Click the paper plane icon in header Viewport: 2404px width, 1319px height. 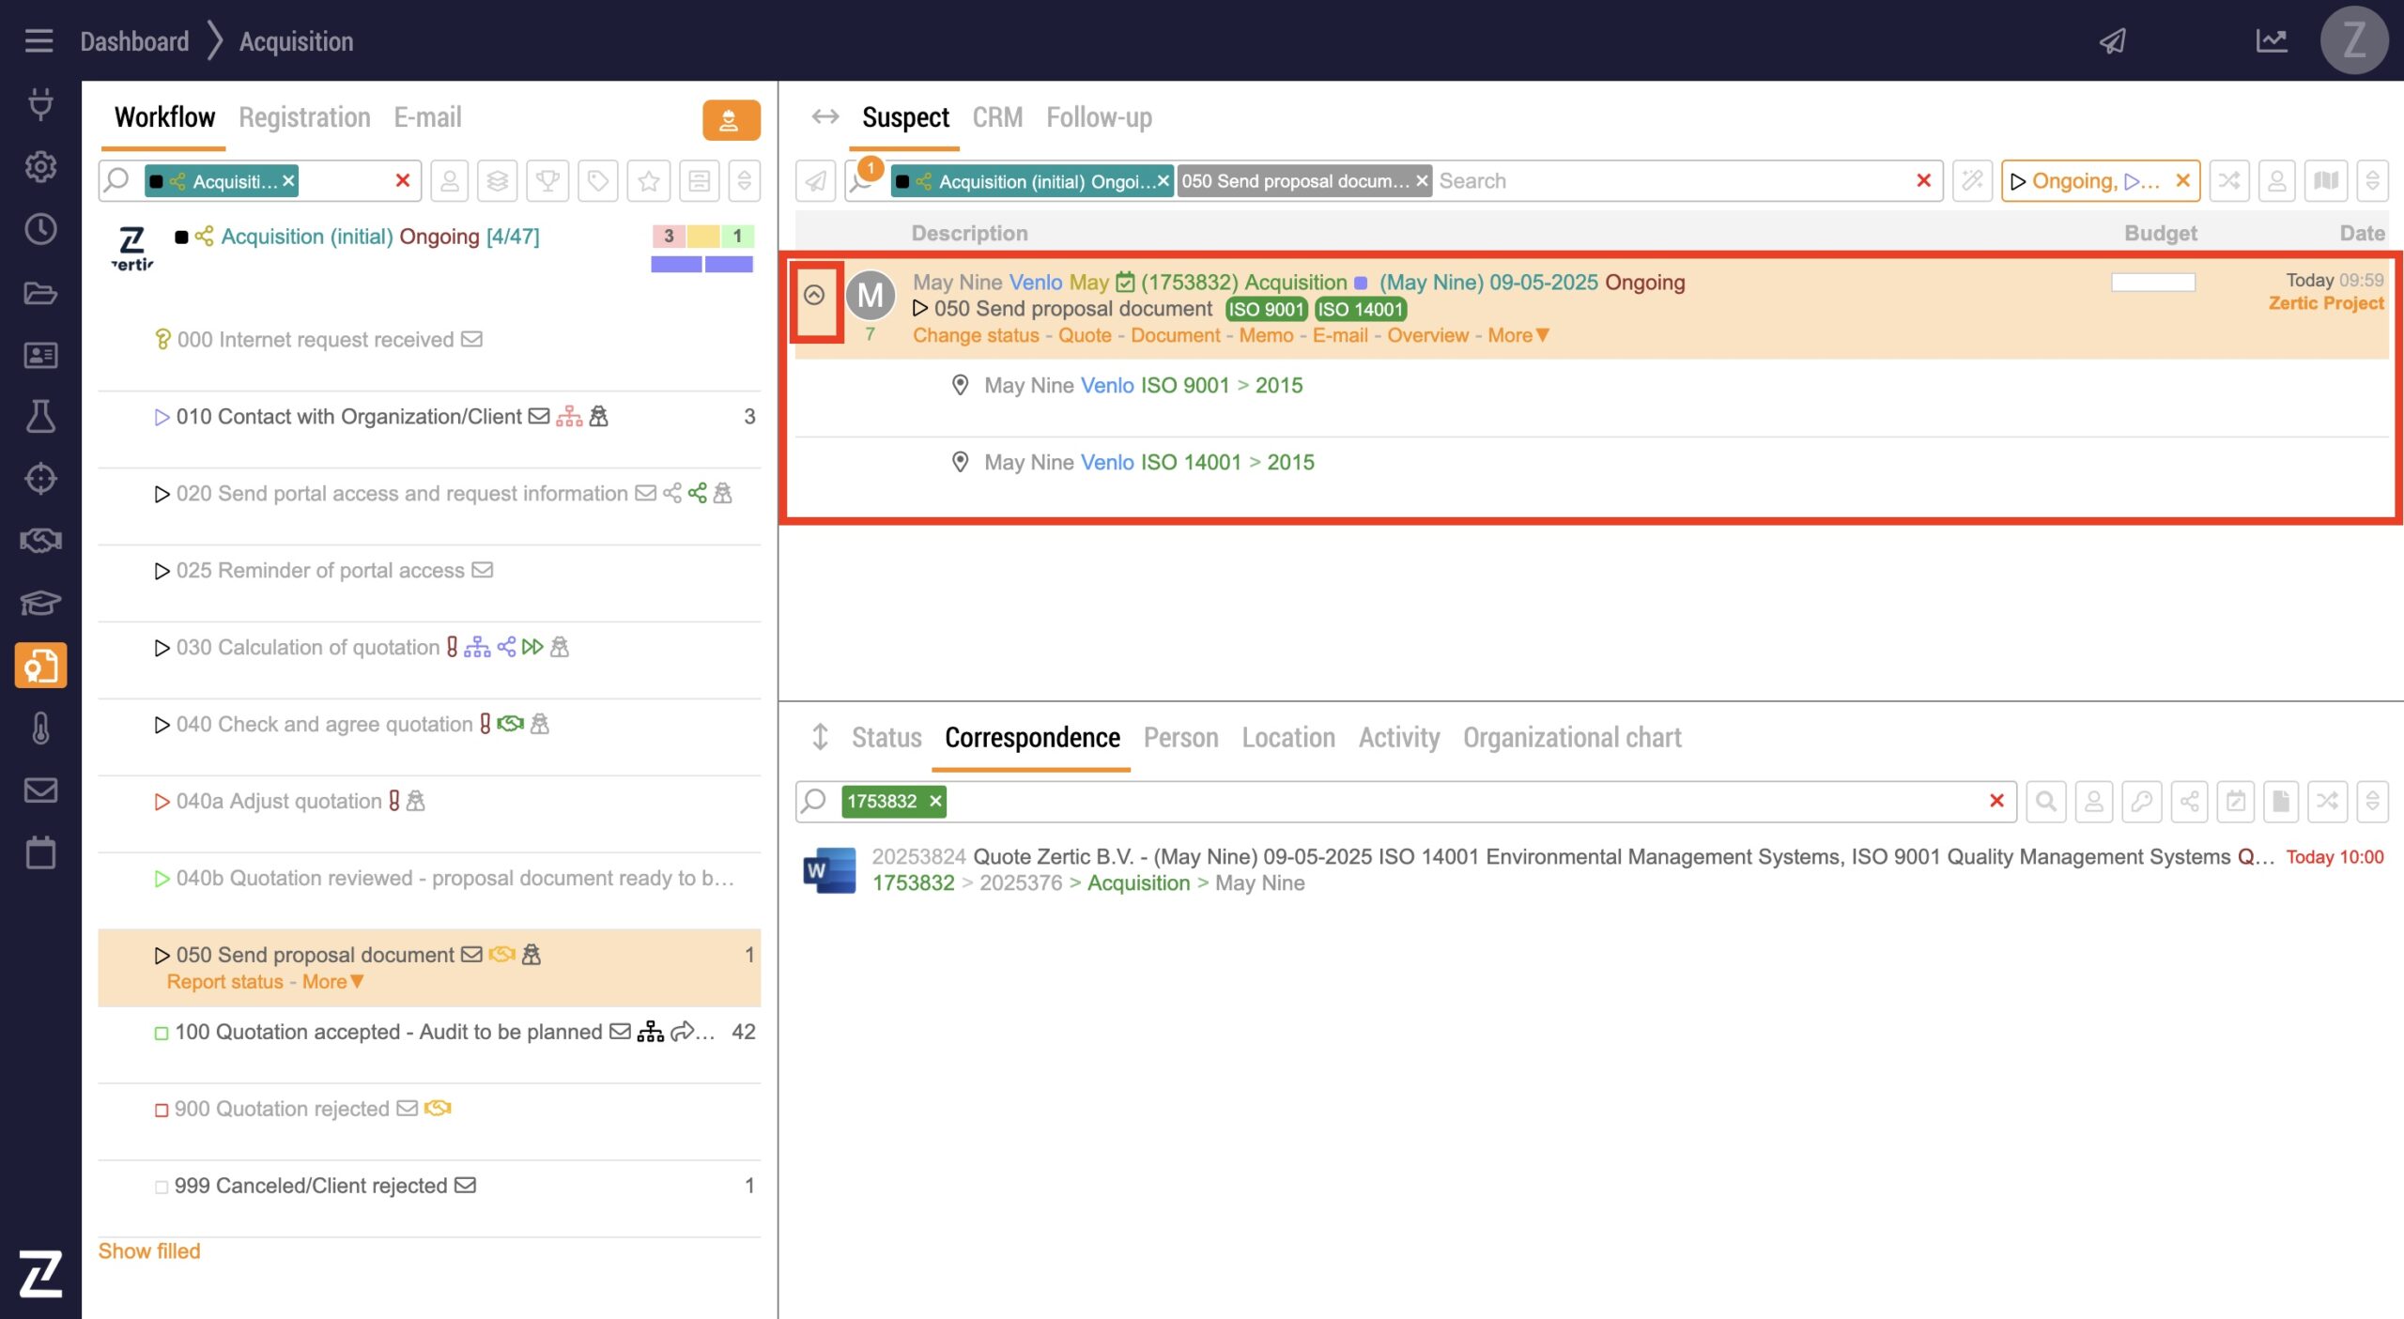click(x=2113, y=41)
